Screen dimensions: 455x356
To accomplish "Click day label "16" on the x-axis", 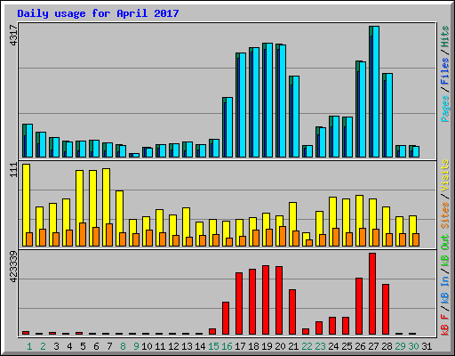I will point(227,346).
